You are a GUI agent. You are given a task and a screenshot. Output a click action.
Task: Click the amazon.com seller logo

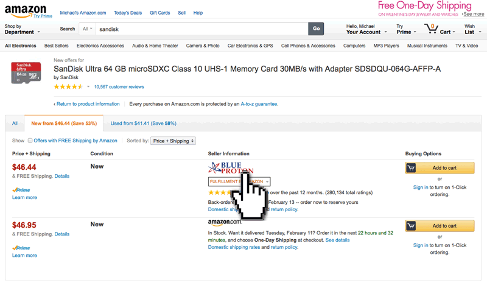pyautogui.click(x=225, y=223)
